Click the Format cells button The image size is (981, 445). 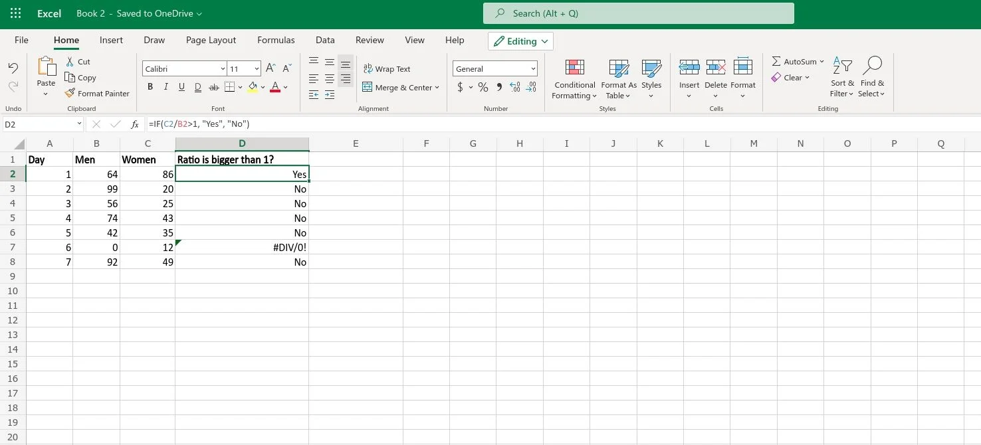pos(743,78)
